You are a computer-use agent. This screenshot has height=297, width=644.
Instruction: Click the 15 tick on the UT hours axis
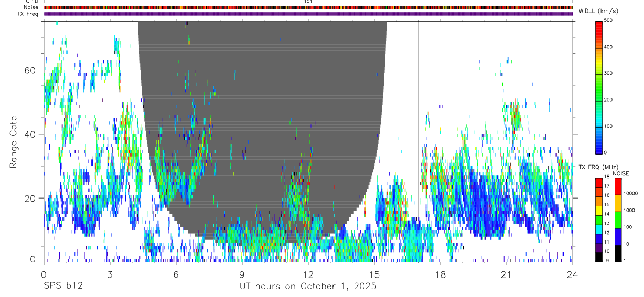[374, 274]
